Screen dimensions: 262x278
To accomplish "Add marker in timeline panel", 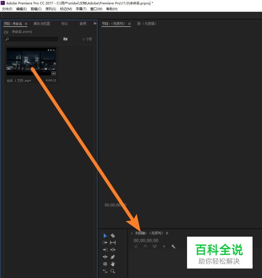I will point(164,246).
